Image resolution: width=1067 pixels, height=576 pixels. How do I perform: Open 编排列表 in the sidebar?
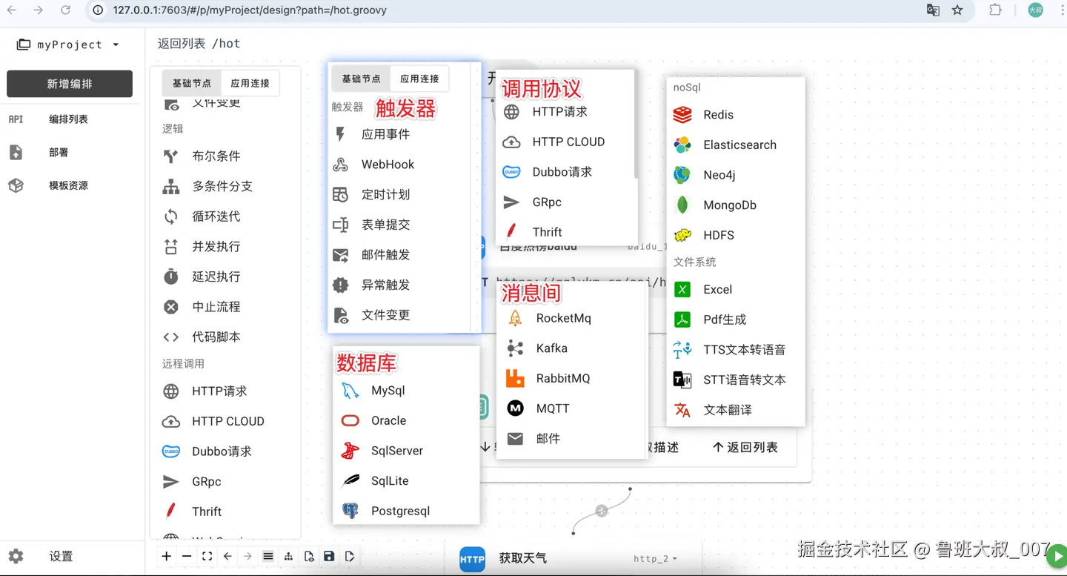coord(70,119)
